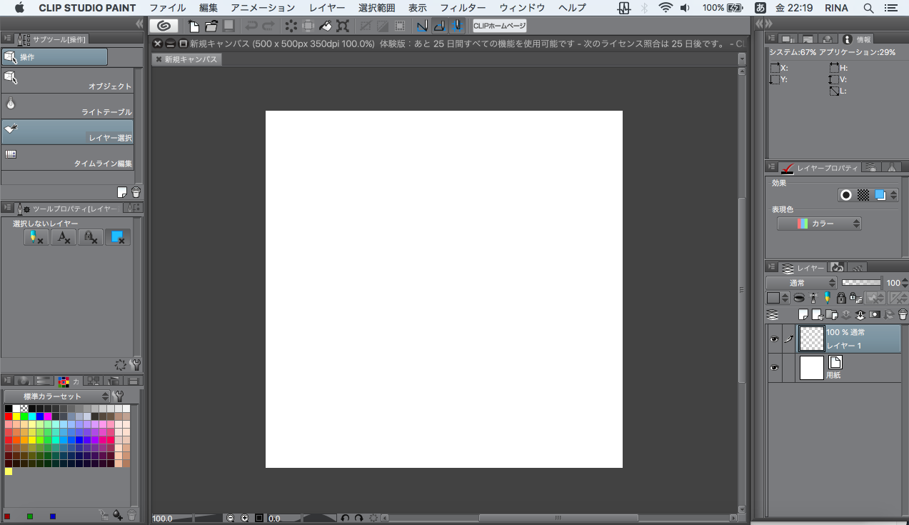Hide レイヤー 1 with eye icon
The image size is (909, 525).
(x=774, y=339)
